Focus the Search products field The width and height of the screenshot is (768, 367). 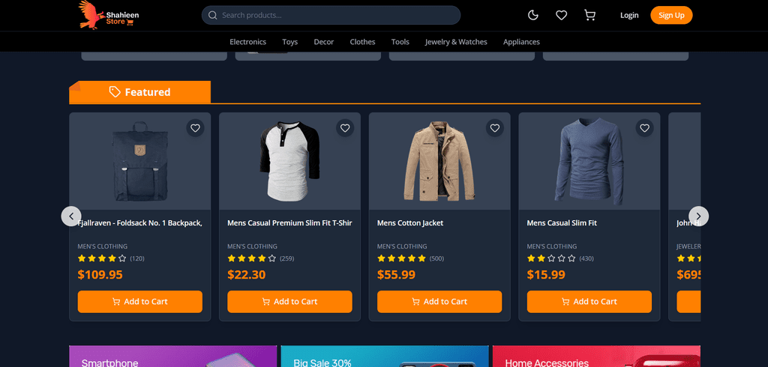331,15
